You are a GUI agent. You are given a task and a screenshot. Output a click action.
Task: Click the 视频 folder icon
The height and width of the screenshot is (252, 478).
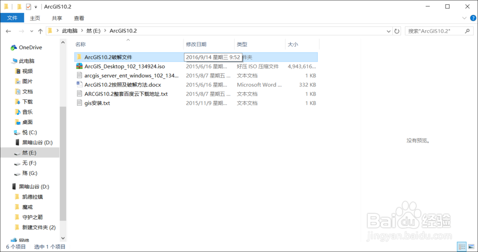pos(18,71)
